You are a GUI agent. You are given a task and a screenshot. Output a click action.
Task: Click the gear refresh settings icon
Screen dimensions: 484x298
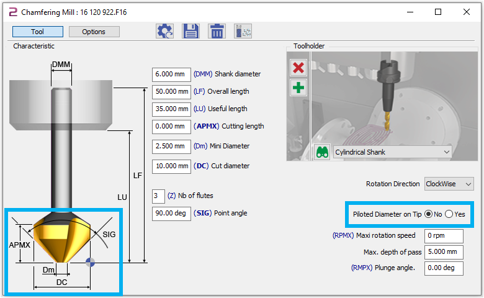164,31
